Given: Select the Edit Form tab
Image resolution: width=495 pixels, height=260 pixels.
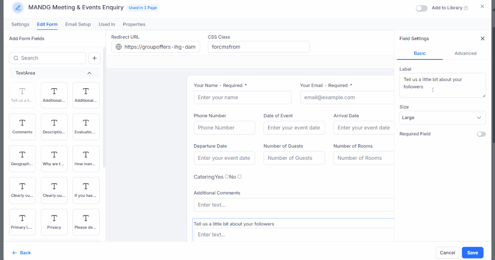Looking at the screenshot, I should pyautogui.click(x=47, y=24).
